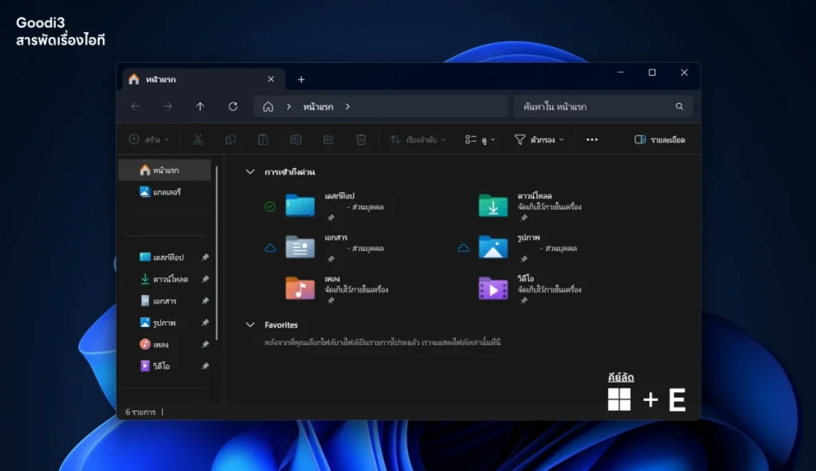Screen dimensions: 816x471
Task: Open เพลง in sidebar
Action: [x=154, y=344]
